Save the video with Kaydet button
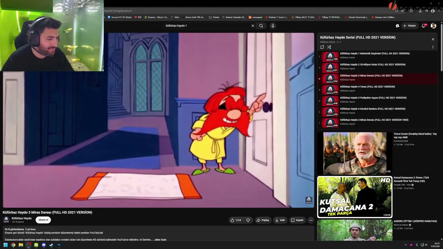Viewport: 443px width, 249px height. 297,220
